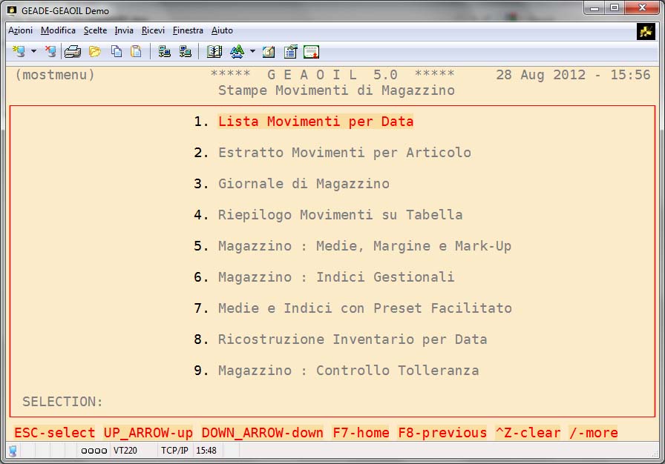Click the disconnect session icon with red X

tap(50, 52)
